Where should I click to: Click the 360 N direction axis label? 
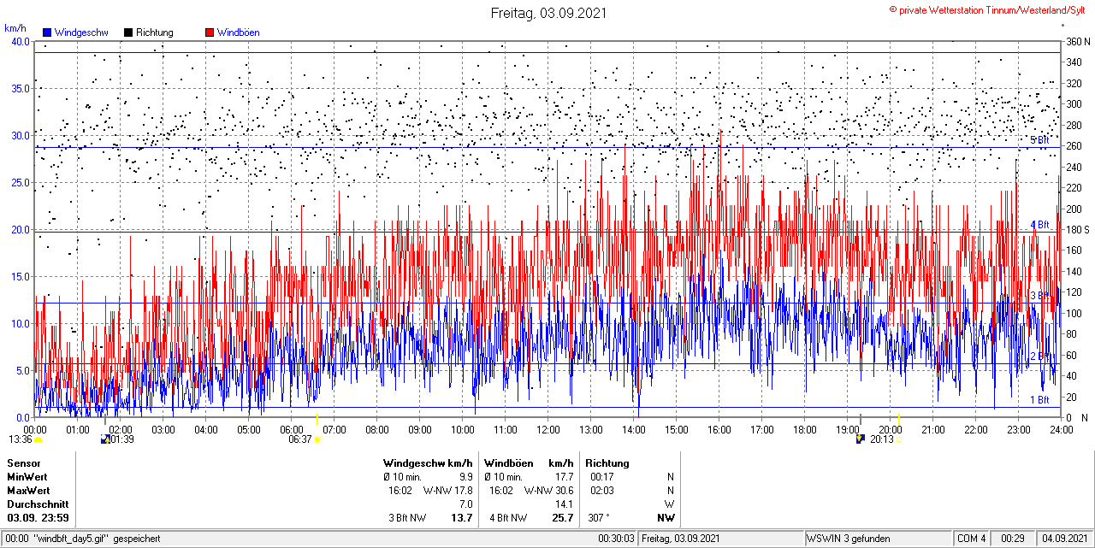(x=1078, y=41)
